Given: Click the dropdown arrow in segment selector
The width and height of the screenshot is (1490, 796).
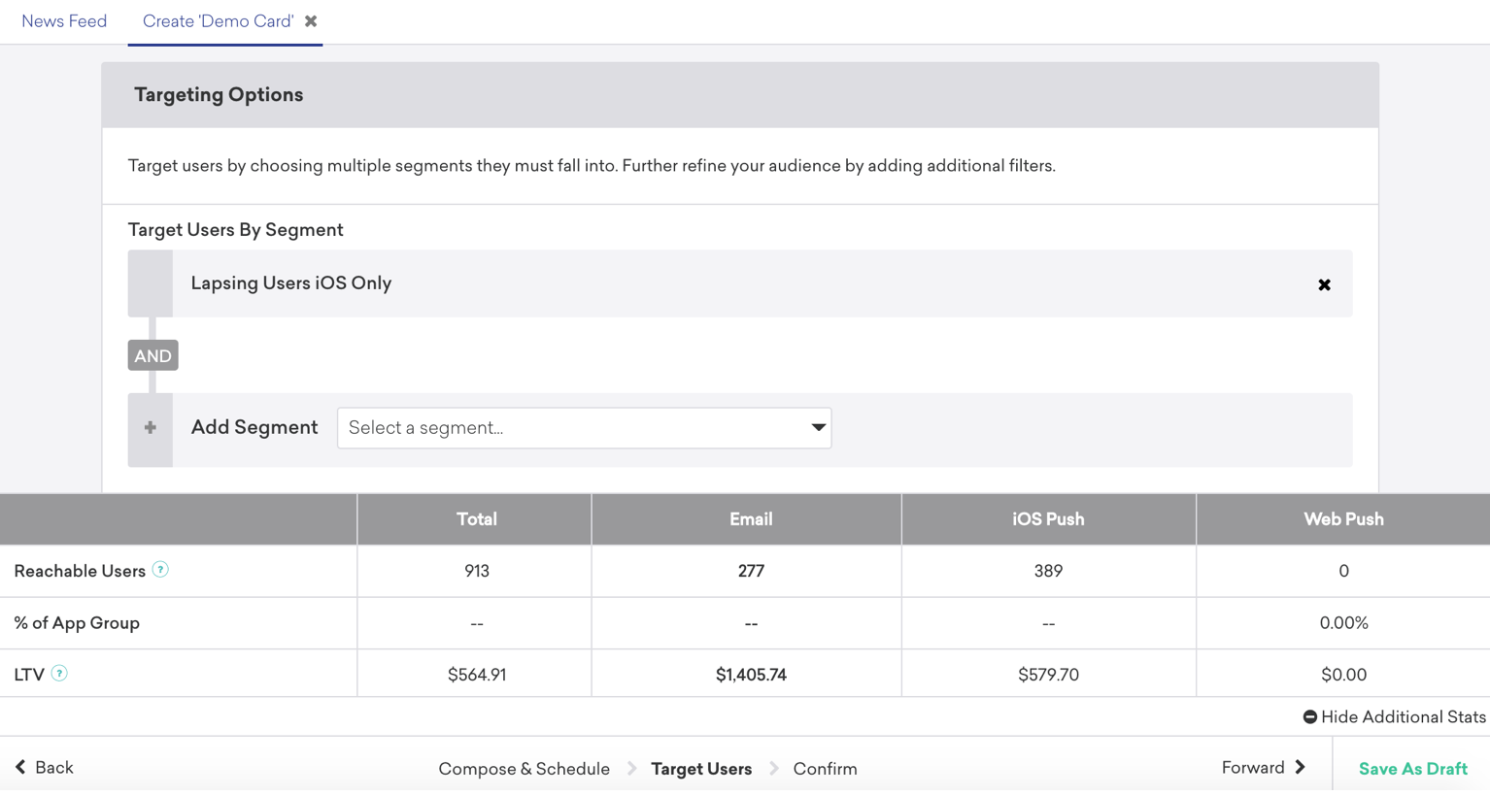Looking at the screenshot, I should tap(818, 428).
